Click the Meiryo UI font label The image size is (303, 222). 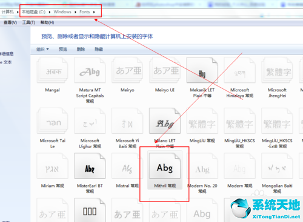(x=165, y=90)
